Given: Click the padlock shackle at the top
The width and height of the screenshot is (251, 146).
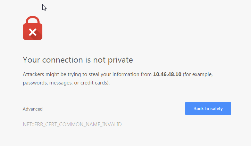Looking at the screenshot, I should pyautogui.click(x=33, y=20).
